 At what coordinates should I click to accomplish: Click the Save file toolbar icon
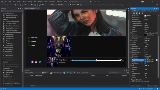click(x=37, y=5)
